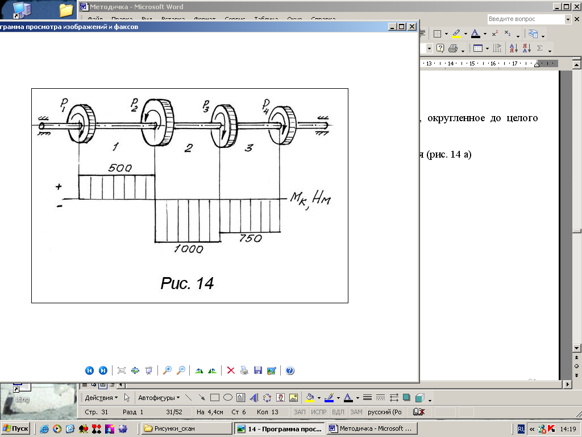Viewport: 582px width, 437px height.
Task: Apply fill color bucket in Drawing toolbar
Action: click(x=310, y=398)
